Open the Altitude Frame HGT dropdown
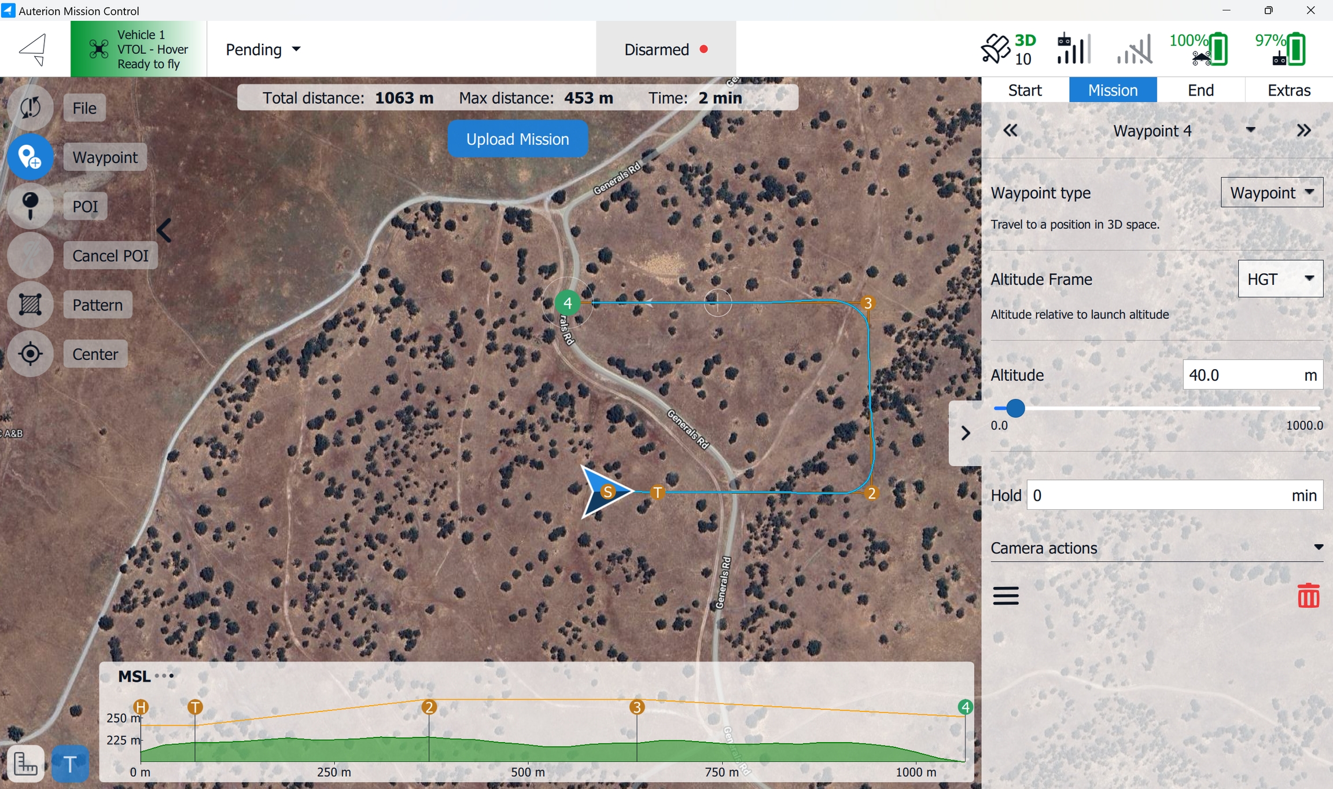Image resolution: width=1333 pixels, height=789 pixels. pos(1280,279)
